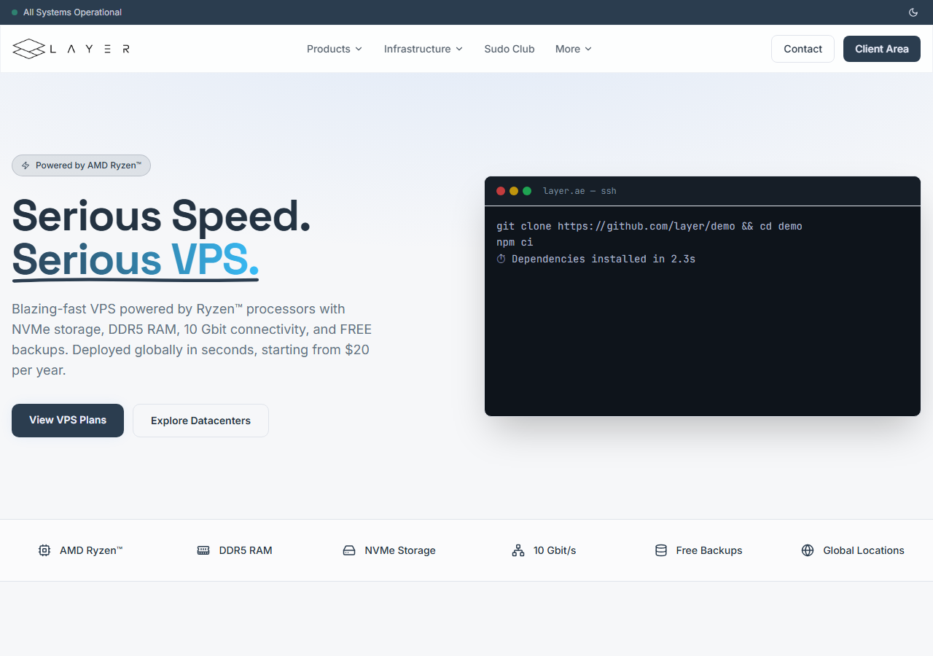This screenshot has width=933, height=656.
Task: Click the green terminal window dot
Action: (x=527, y=191)
